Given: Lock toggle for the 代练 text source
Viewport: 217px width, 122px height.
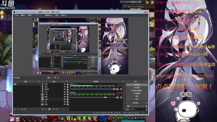Looking at the screenshot, I should 67,84.
